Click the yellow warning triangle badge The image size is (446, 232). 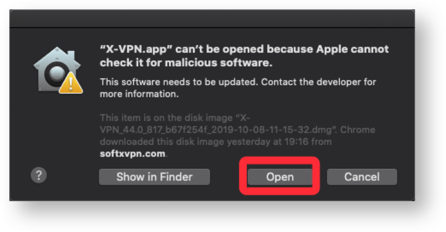click(x=71, y=83)
